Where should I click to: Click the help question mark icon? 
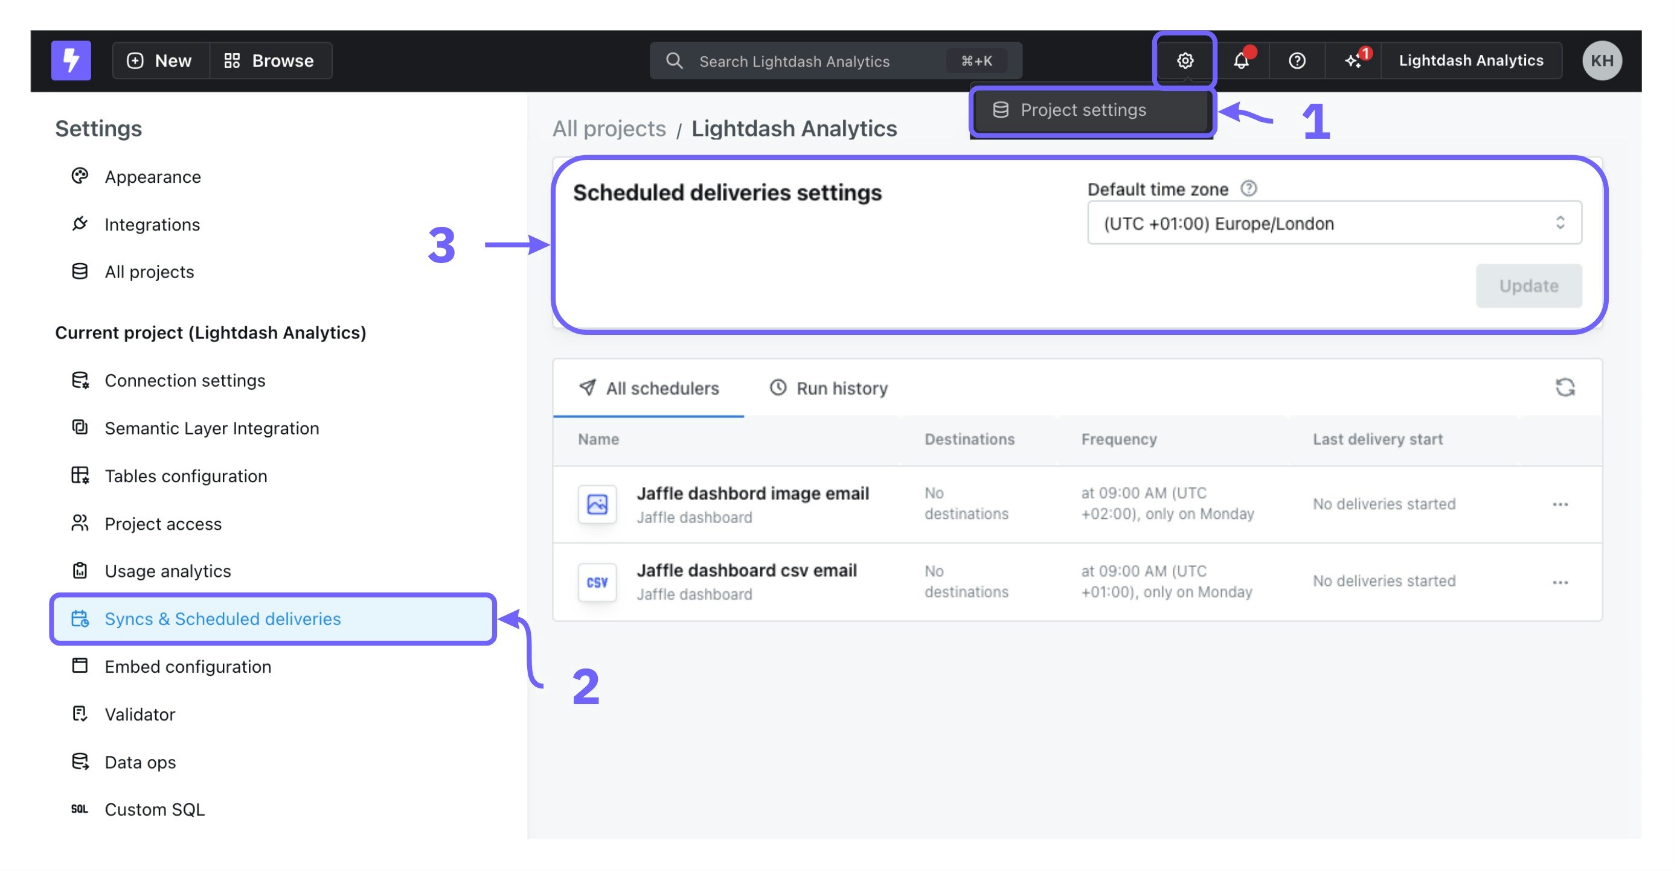point(1297,60)
